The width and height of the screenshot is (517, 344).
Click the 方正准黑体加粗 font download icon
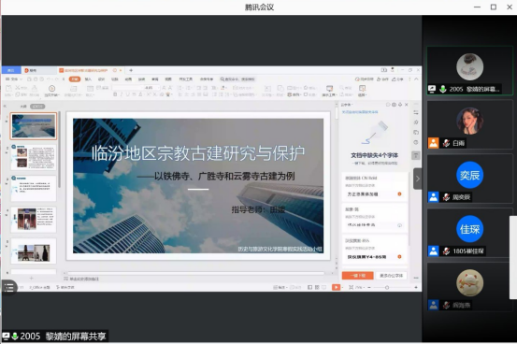pyautogui.click(x=399, y=193)
